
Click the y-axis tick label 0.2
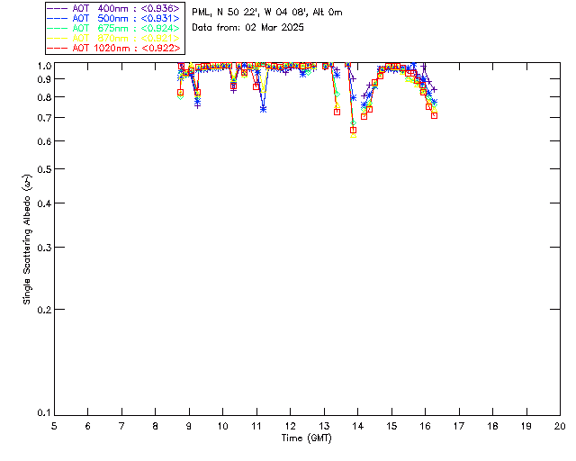41,310
